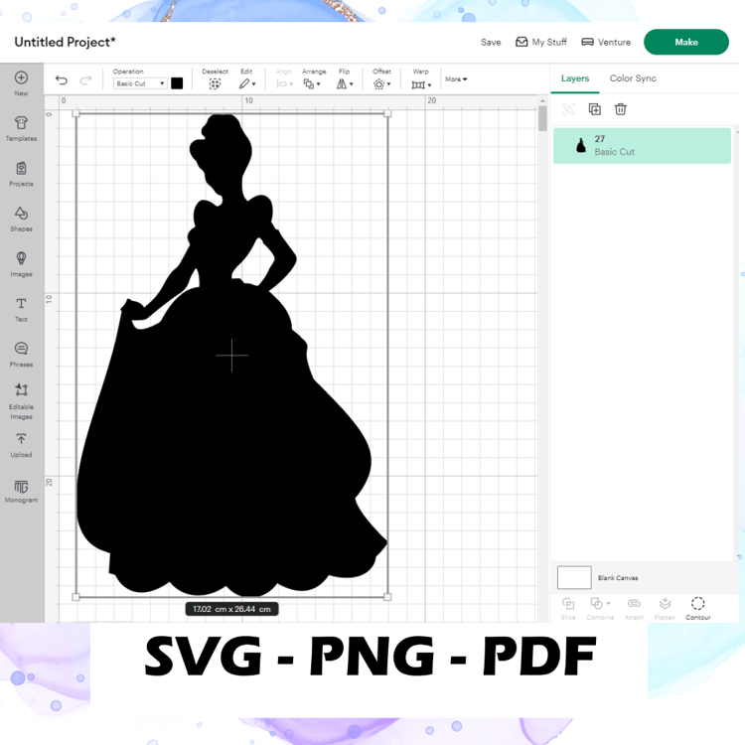
Task: Click the Save link
Action: coord(491,42)
